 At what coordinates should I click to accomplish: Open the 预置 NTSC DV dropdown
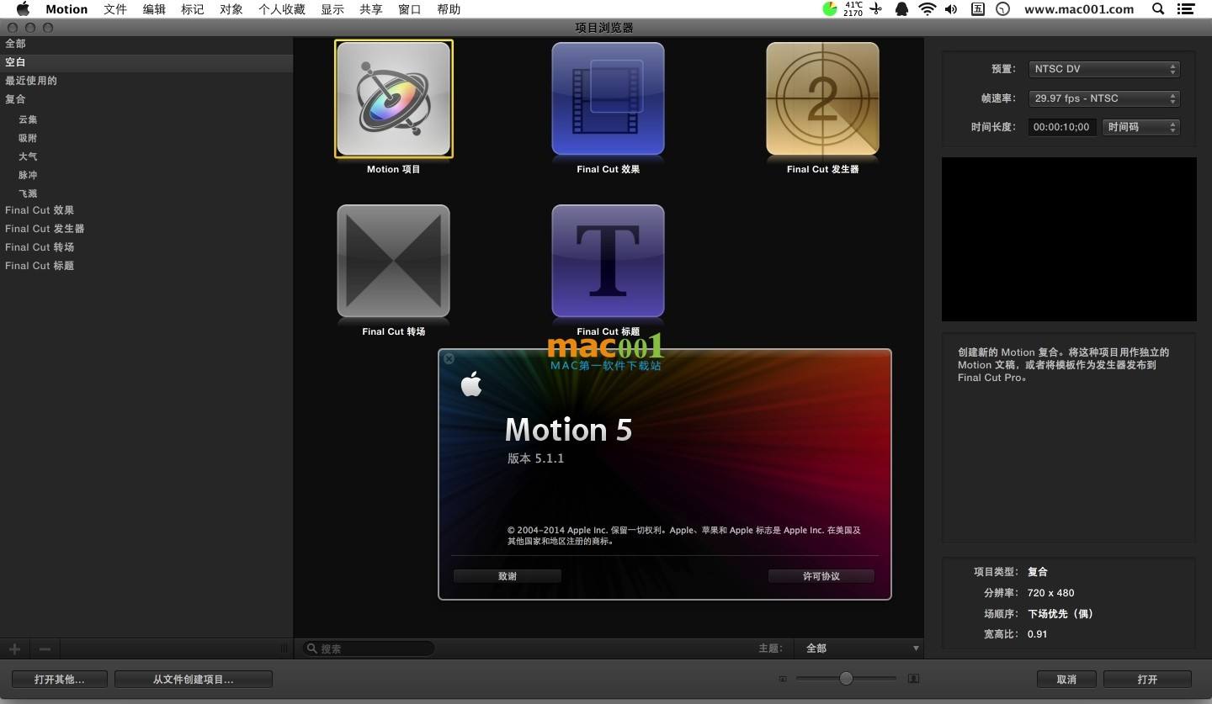pyautogui.click(x=1104, y=69)
